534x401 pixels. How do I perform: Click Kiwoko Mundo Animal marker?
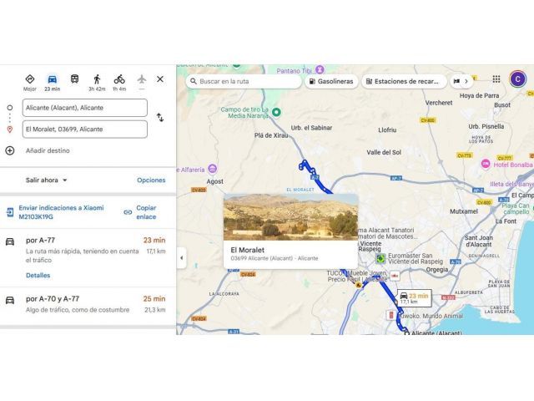pos(391,316)
